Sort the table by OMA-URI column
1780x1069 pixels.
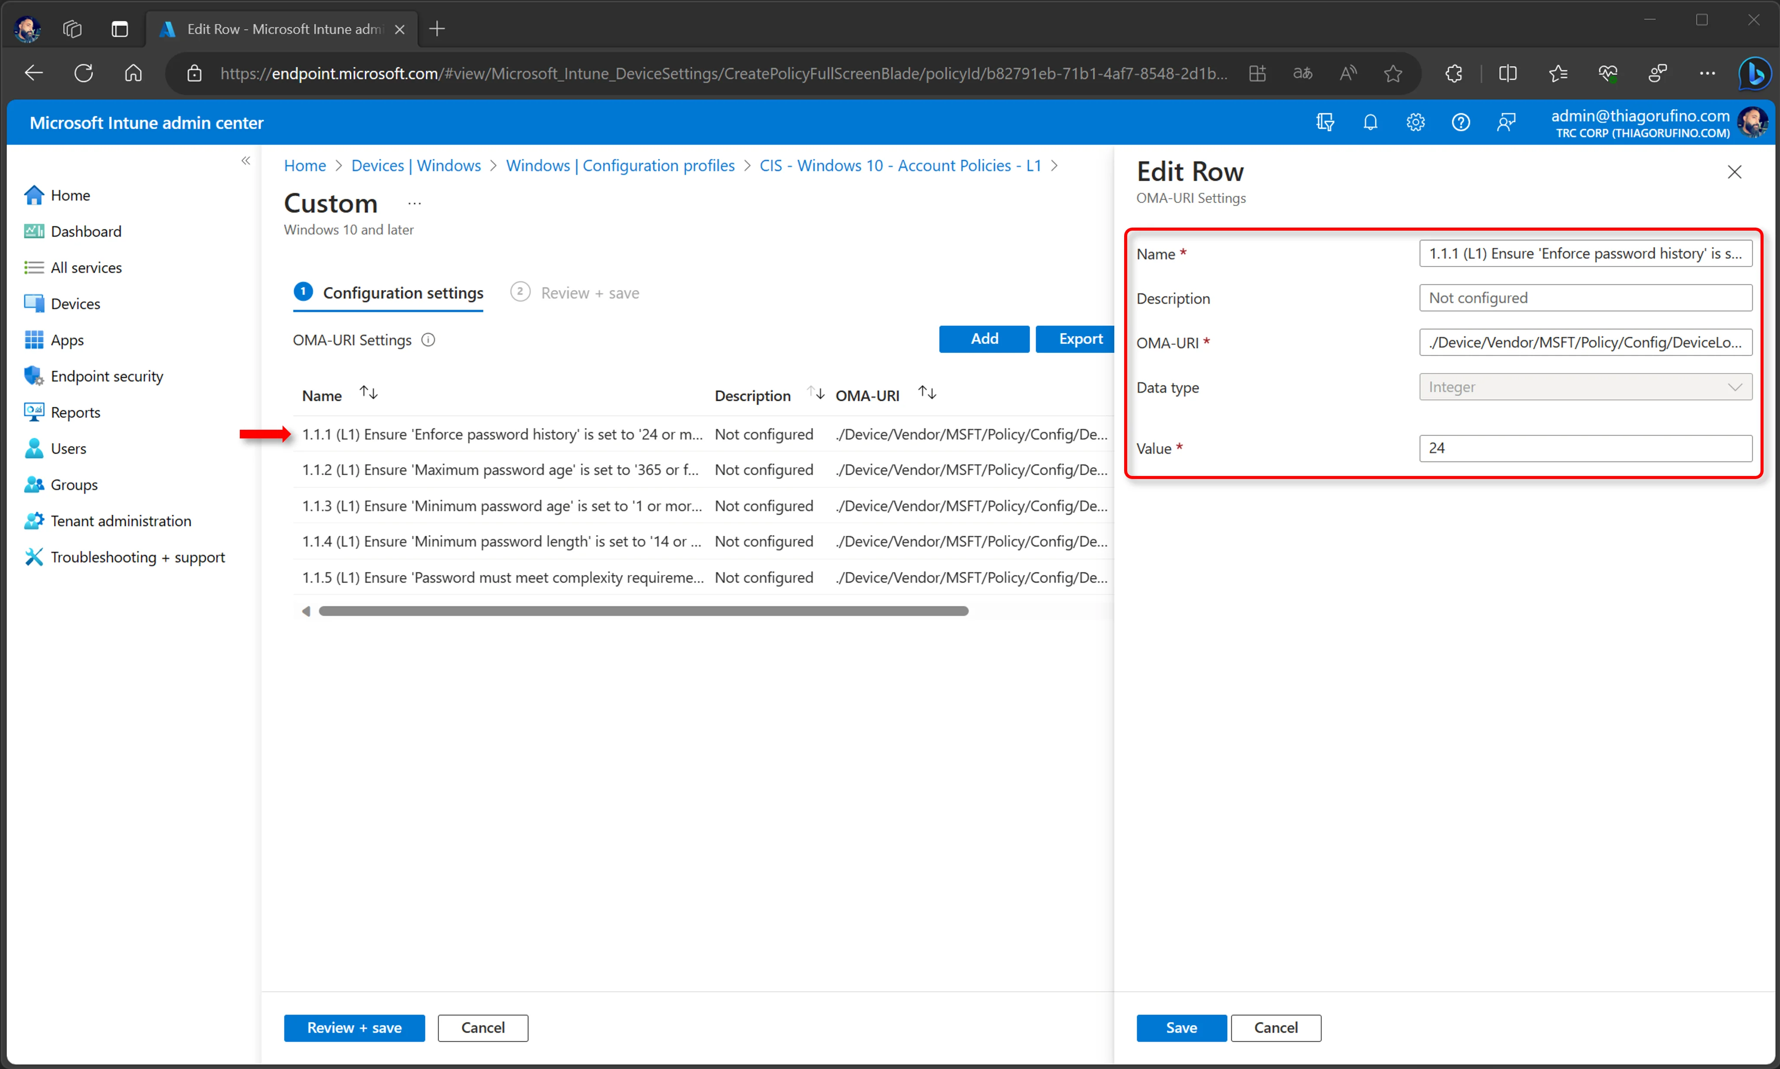pyautogui.click(x=927, y=393)
